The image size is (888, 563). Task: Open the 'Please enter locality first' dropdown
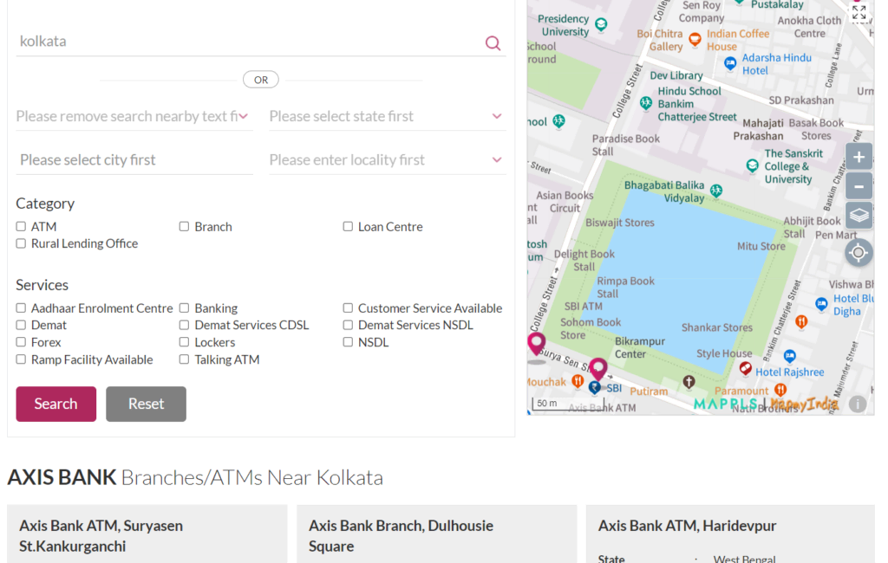tap(388, 159)
